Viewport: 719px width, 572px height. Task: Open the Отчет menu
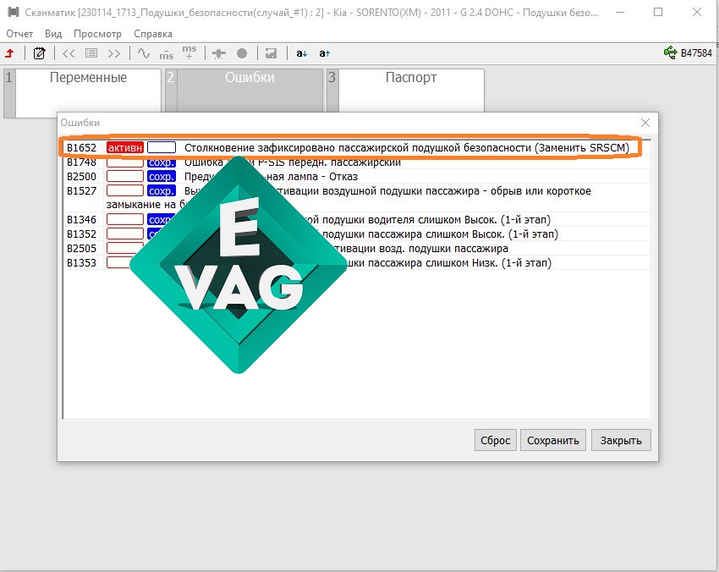click(19, 34)
